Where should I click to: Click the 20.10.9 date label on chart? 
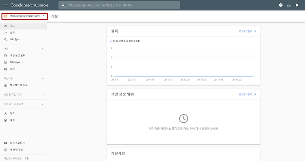(x=168, y=80)
